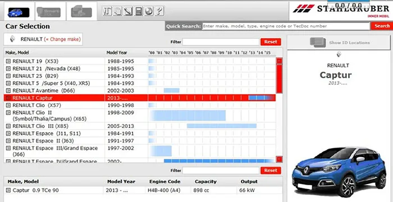Expand the RENAULT 19 (X53) row

8,61
